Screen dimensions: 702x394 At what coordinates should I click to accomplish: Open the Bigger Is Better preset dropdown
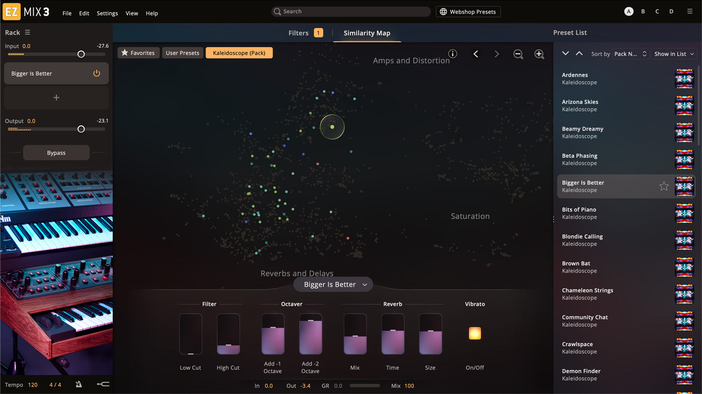[333, 285]
